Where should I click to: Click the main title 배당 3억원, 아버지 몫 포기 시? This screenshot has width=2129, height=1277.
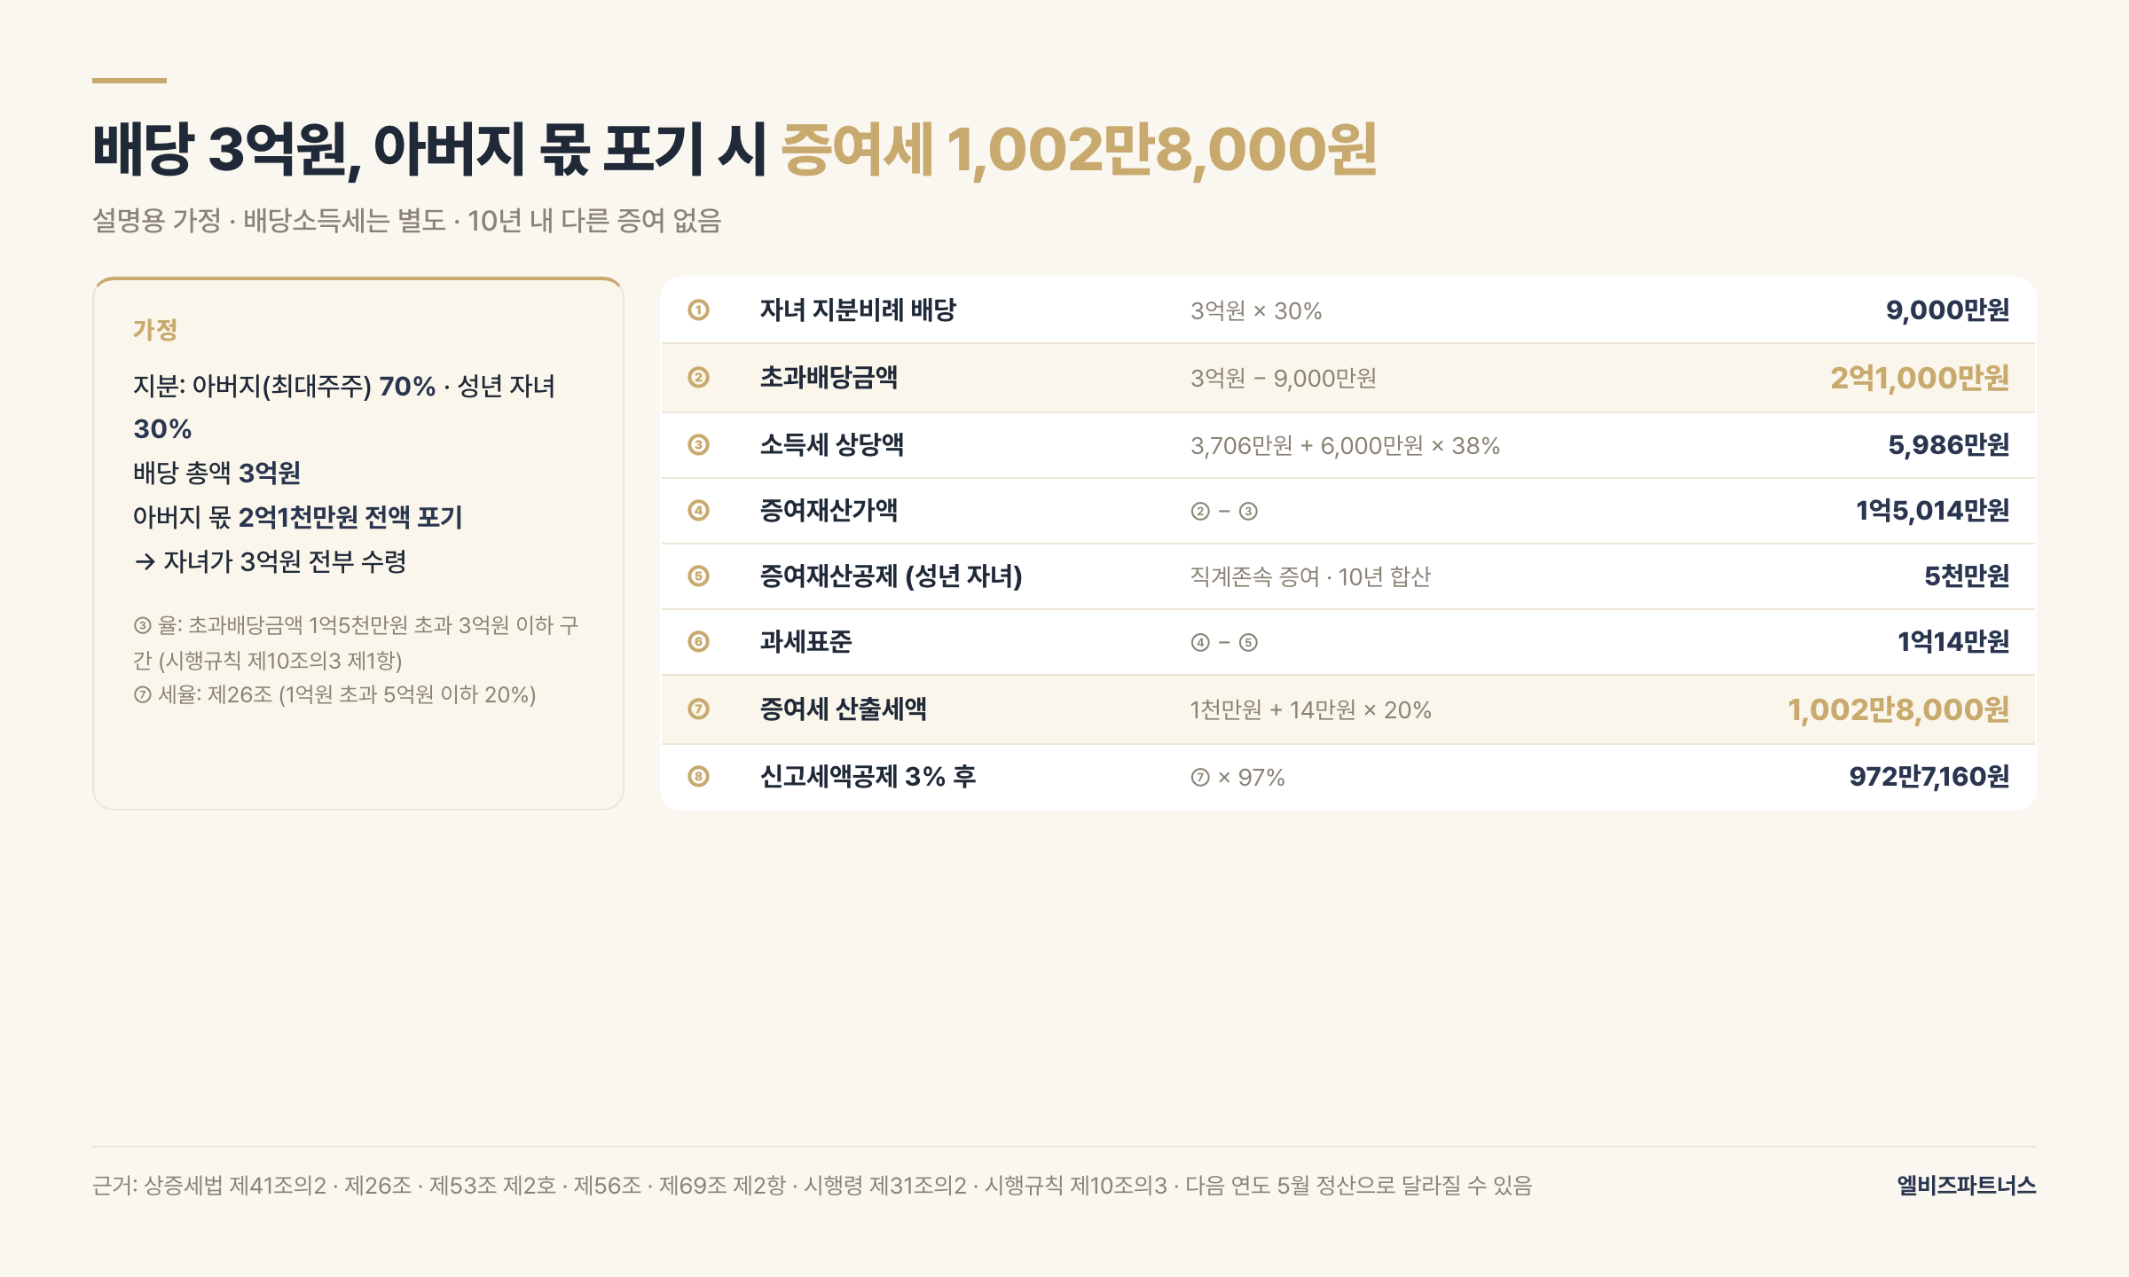(x=429, y=149)
